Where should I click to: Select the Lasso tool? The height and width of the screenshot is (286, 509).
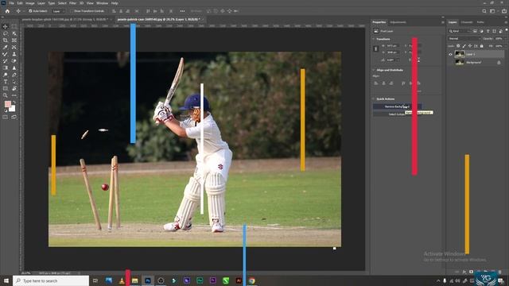click(6, 33)
